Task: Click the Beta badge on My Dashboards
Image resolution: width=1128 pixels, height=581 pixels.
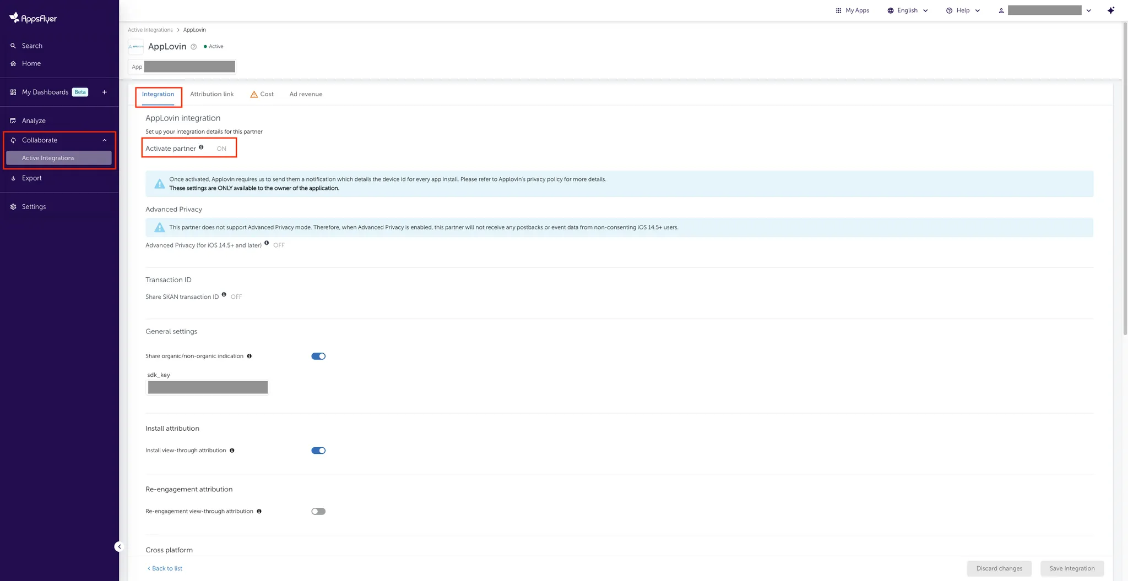Action: pyautogui.click(x=80, y=92)
